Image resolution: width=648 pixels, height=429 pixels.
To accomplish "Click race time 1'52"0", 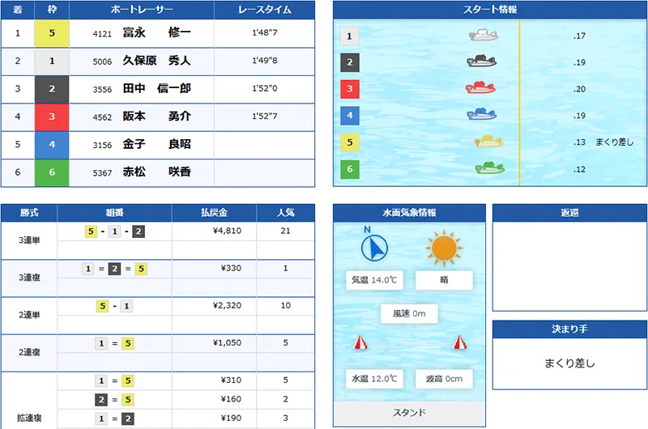I will click(265, 88).
